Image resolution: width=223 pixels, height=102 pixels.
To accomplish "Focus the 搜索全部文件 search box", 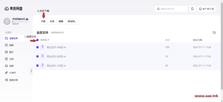I will [x=171, y=9].
